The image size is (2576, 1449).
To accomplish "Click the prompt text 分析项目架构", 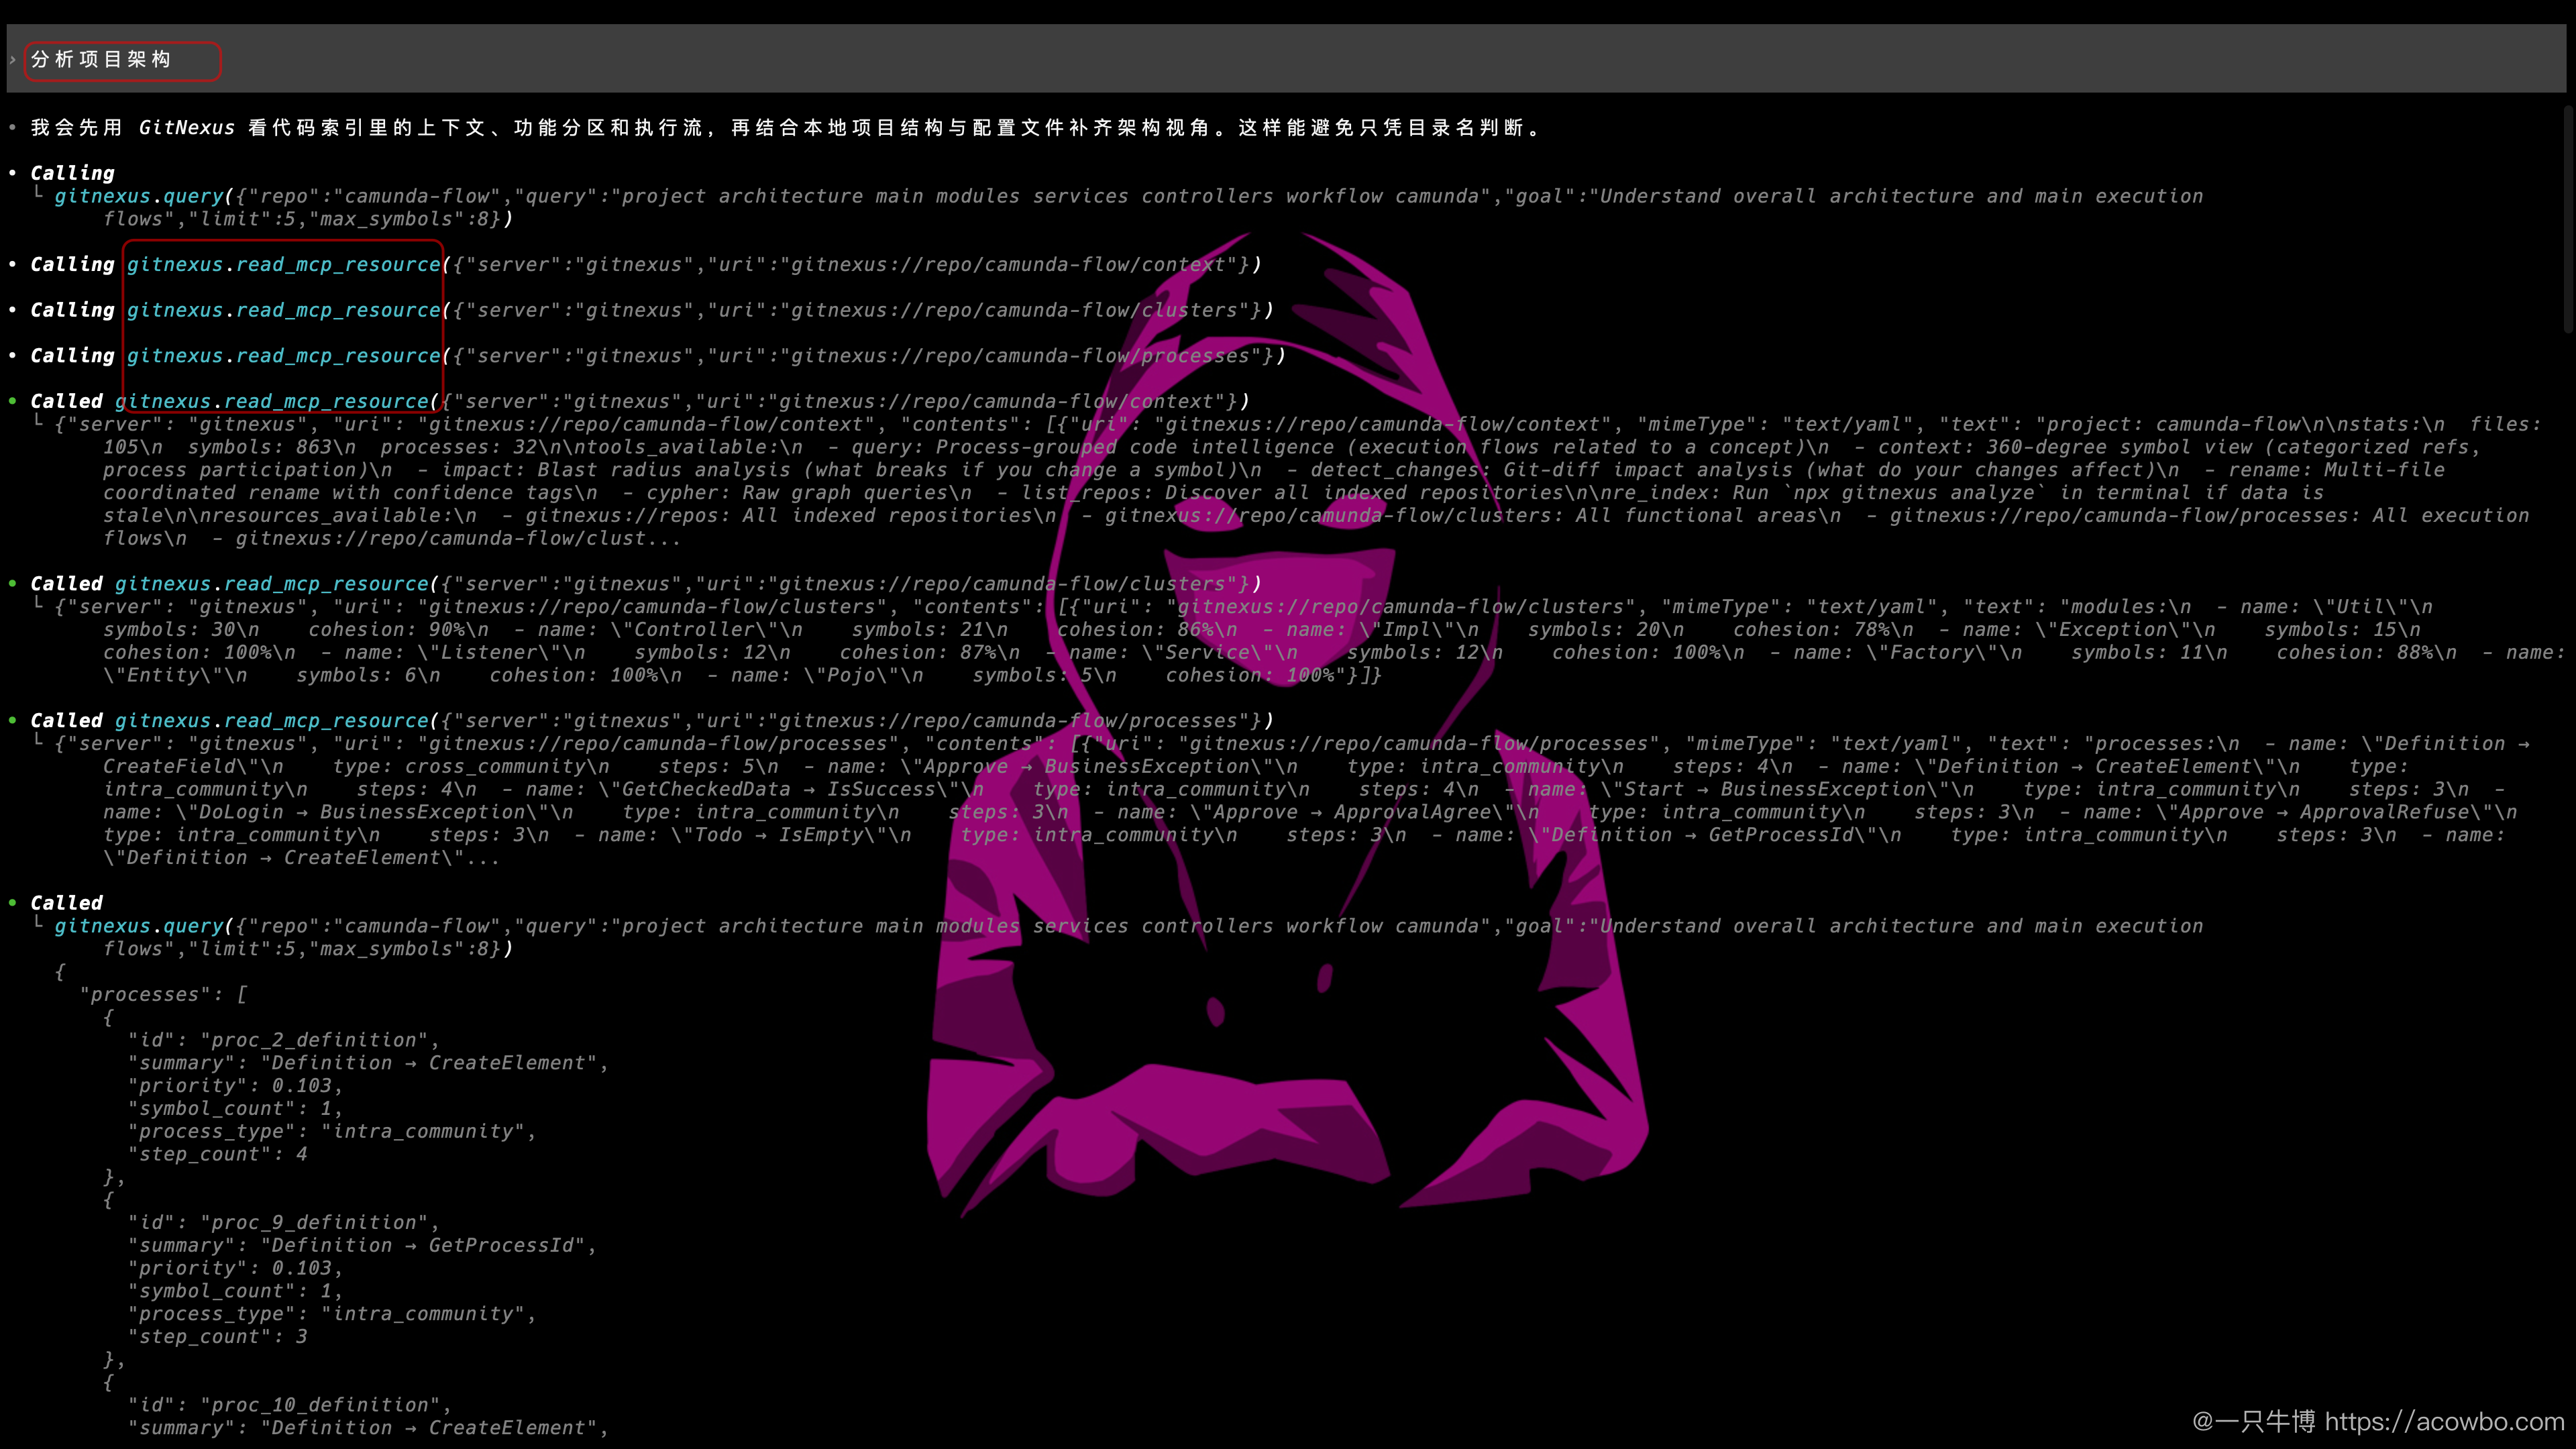I will pyautogui.click(x=101, y=59).
